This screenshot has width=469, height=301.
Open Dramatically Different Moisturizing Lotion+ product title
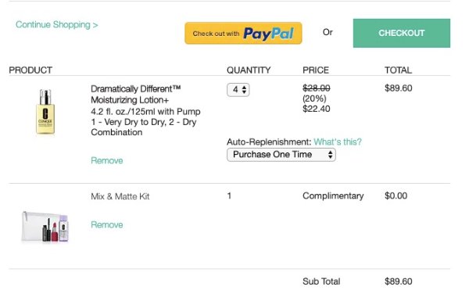(x=135, y=95)
